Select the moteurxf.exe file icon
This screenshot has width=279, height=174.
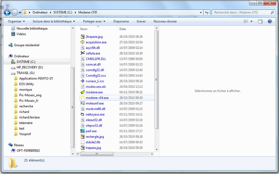click(x=83, y=103)
